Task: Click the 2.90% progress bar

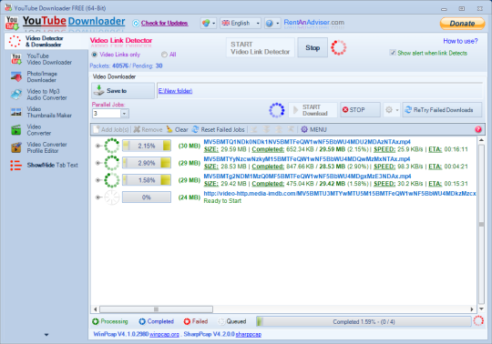Action: coord(147,163)
